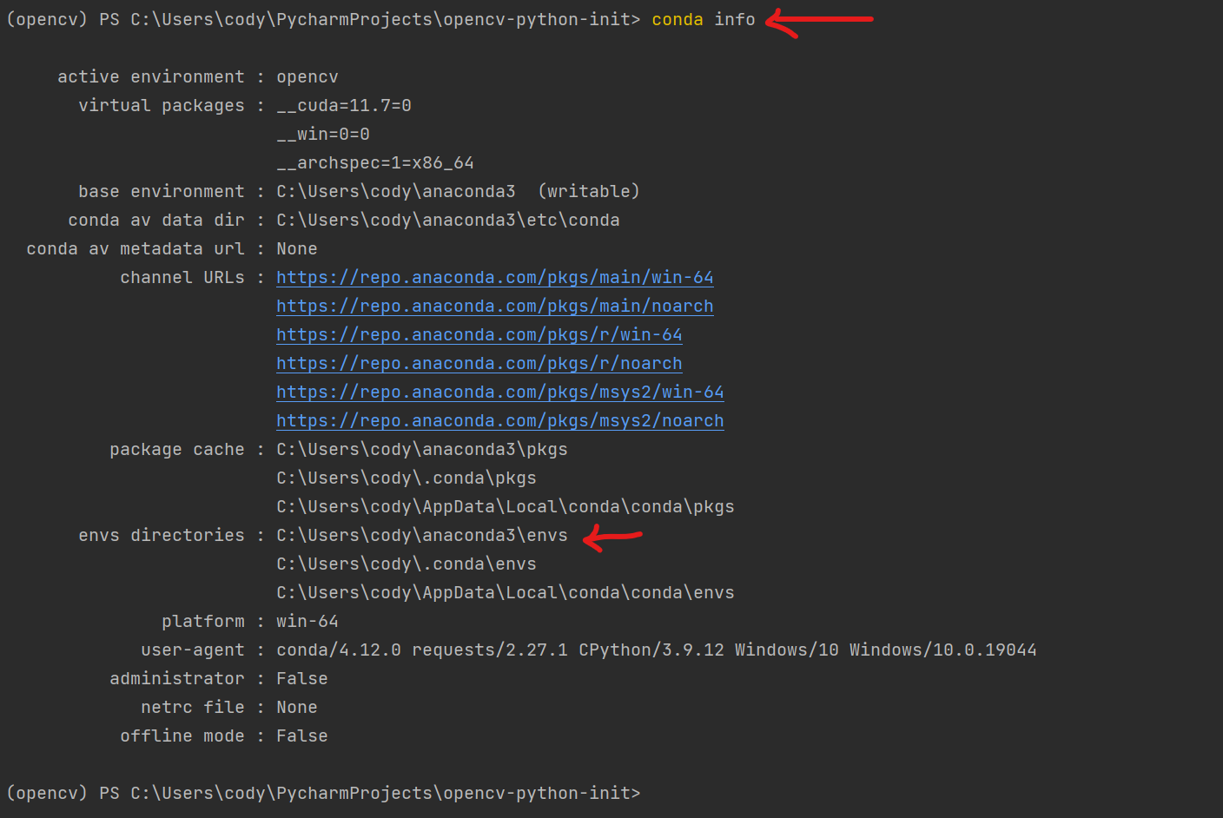Click the user-agent string starting 'conda/4.12.0'

[x=656, y=650]
